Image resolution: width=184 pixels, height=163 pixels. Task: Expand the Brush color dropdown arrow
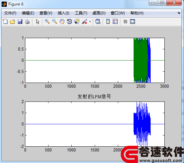tap(90, 22)
